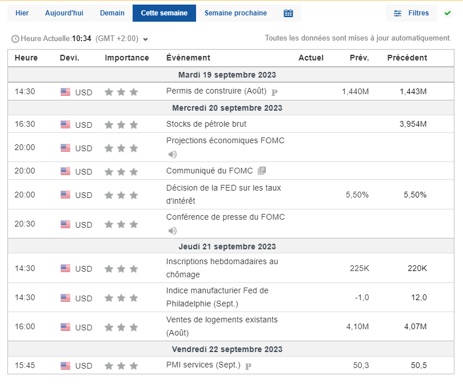Toggle the third star for Permis de construire importance
463x384 pixels.
[x=134, y=91]
